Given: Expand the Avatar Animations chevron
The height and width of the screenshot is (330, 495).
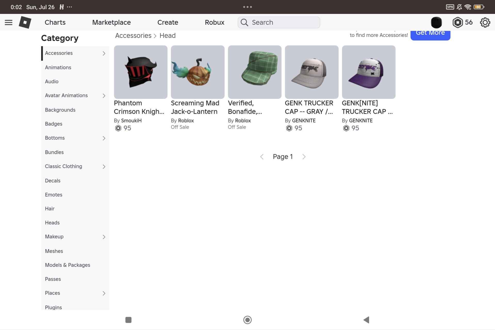Looking at the screenshot, I should click(104, 96).
